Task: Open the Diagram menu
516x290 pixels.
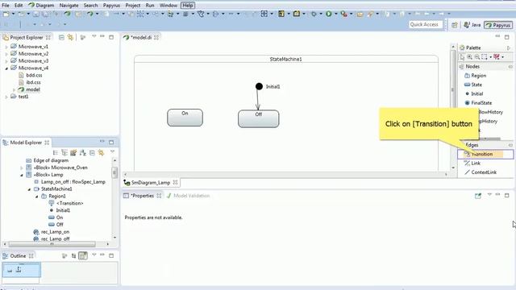Action: click(x=41, y=6)
